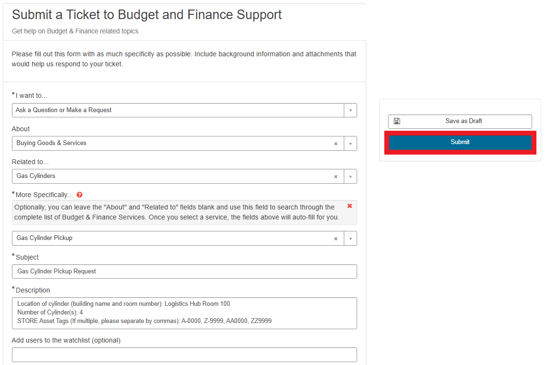Click the Buying Goods & Services combo box
This screenshot has width=545, height=365.
(x=172, y=144)
